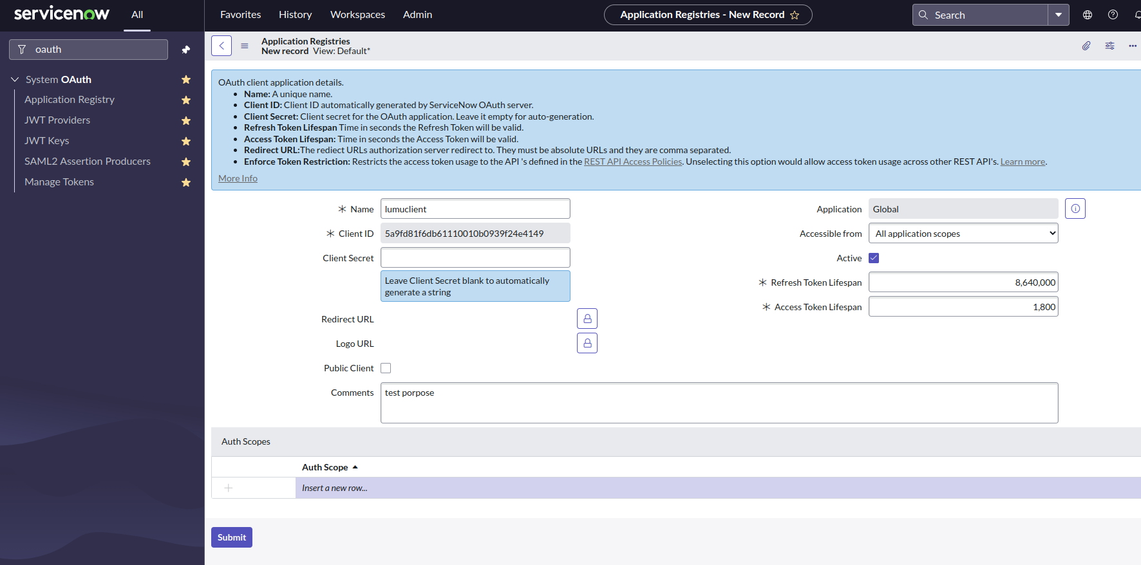Pin the navigation filter panel
The image size is (1141, 565).
[186, 50]
